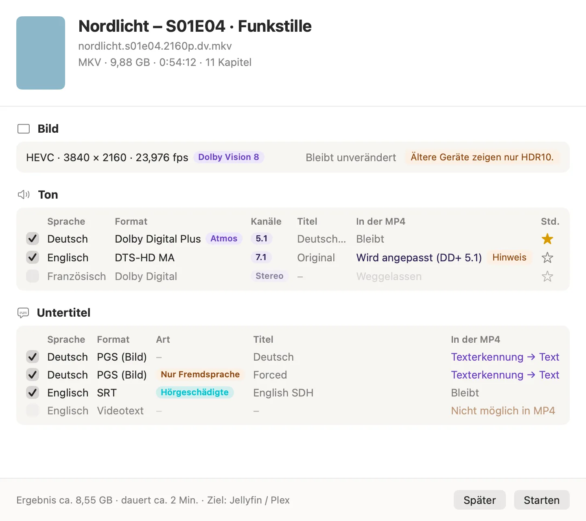
Task: Click the Später button
Action: point(480,500)
